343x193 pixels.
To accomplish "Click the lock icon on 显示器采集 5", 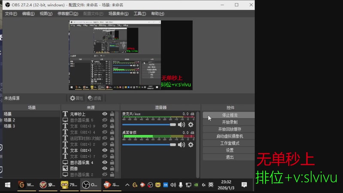I will coord(112,120).
